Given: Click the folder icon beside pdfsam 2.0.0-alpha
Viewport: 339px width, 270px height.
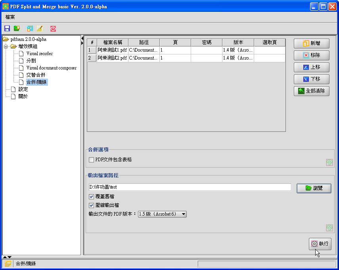Looking at the screenshot, I should 6,39.
